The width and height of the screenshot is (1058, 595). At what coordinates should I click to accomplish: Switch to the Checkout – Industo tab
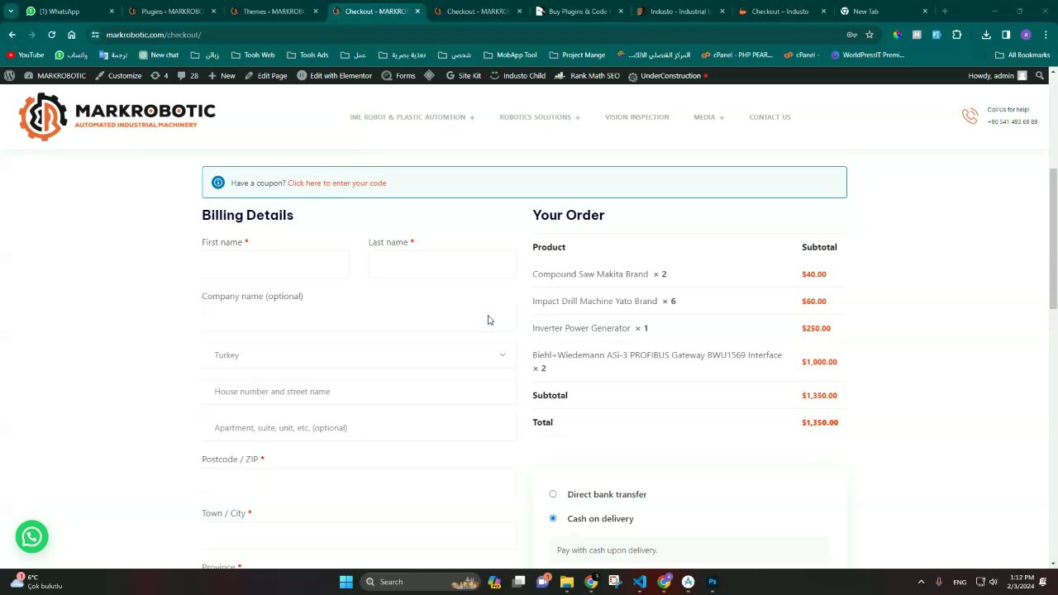[x=784, y=12]
